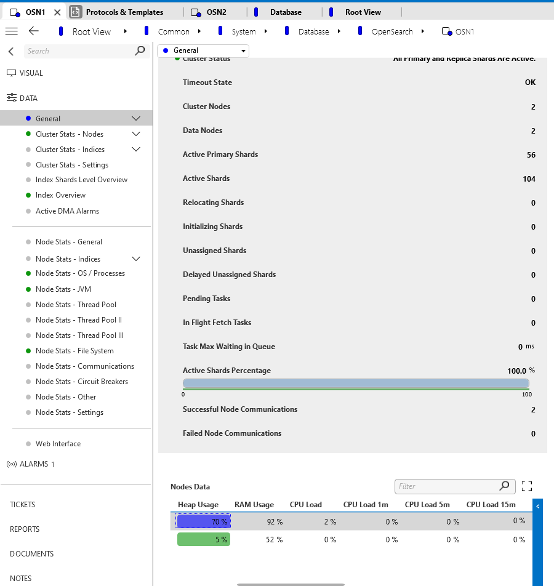Viewport: 554px width, 586px height.
Task: Expand the Root View breadcrumb arrow
Action: tap(126, 31)
